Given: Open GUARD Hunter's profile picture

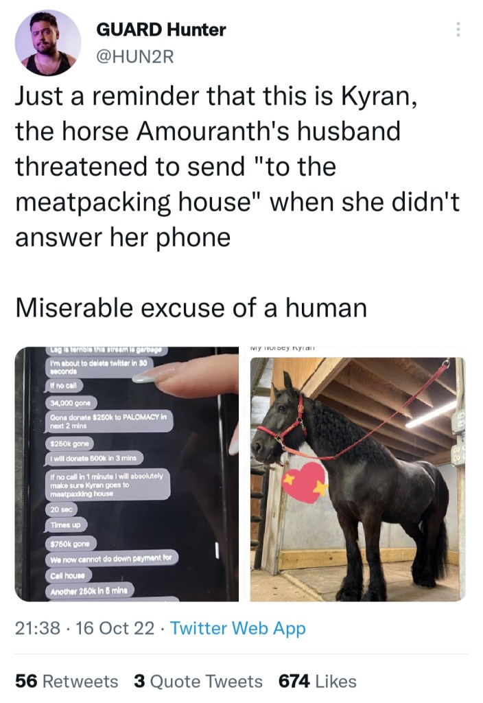Looking at the screenshot, I should (48, 43).
